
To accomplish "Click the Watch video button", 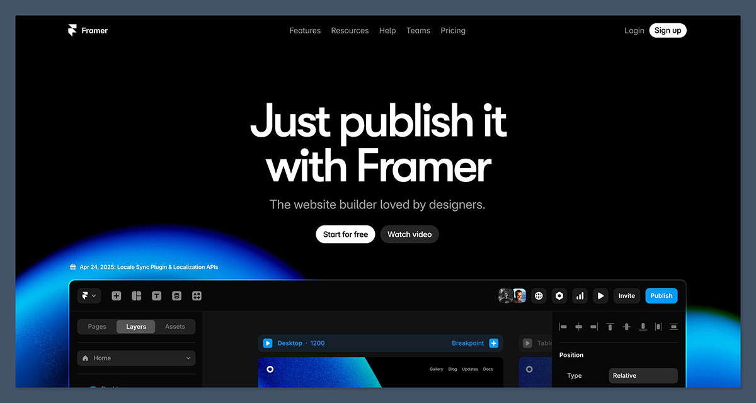I will point(409,234).
